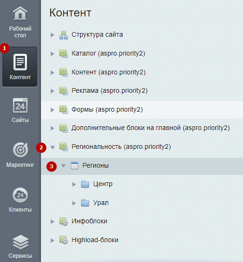243x262 pixels.
Task: Expand the Каталог (aspro.priority2) arrow
Action: click(x=52, y=54)
